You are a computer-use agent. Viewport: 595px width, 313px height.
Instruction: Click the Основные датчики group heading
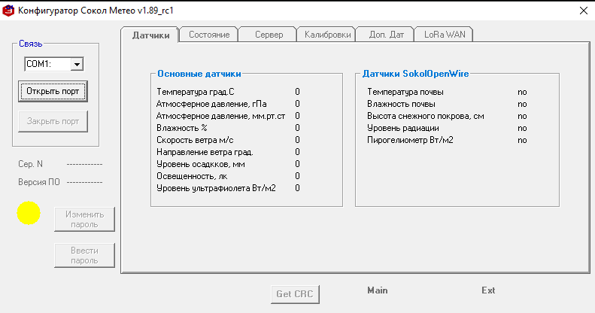tap(199, 74)
